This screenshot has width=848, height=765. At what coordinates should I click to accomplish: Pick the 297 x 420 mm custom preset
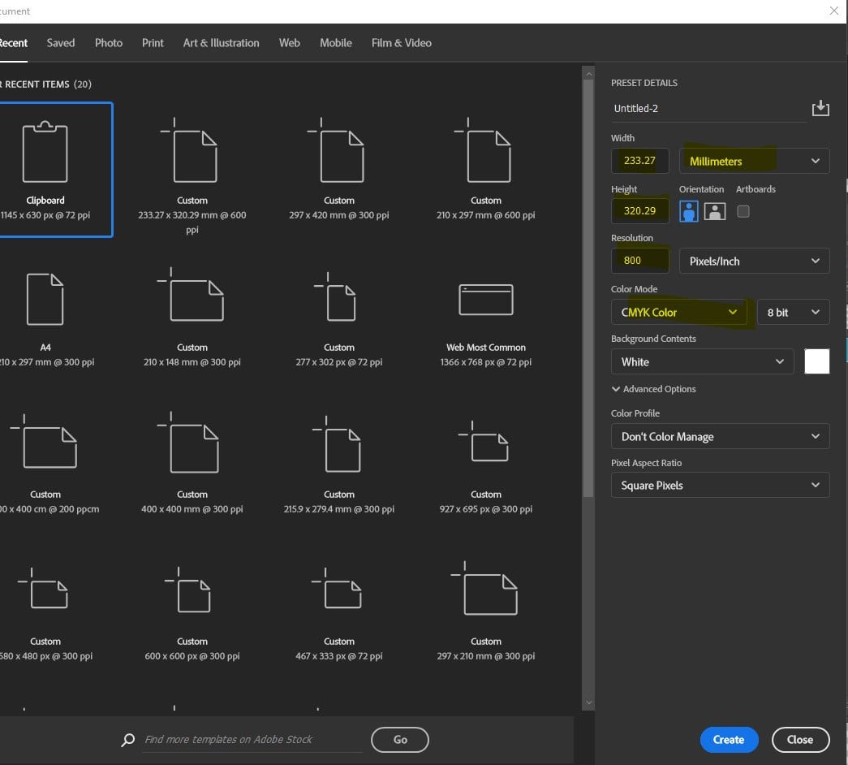[x=338, y=153]
